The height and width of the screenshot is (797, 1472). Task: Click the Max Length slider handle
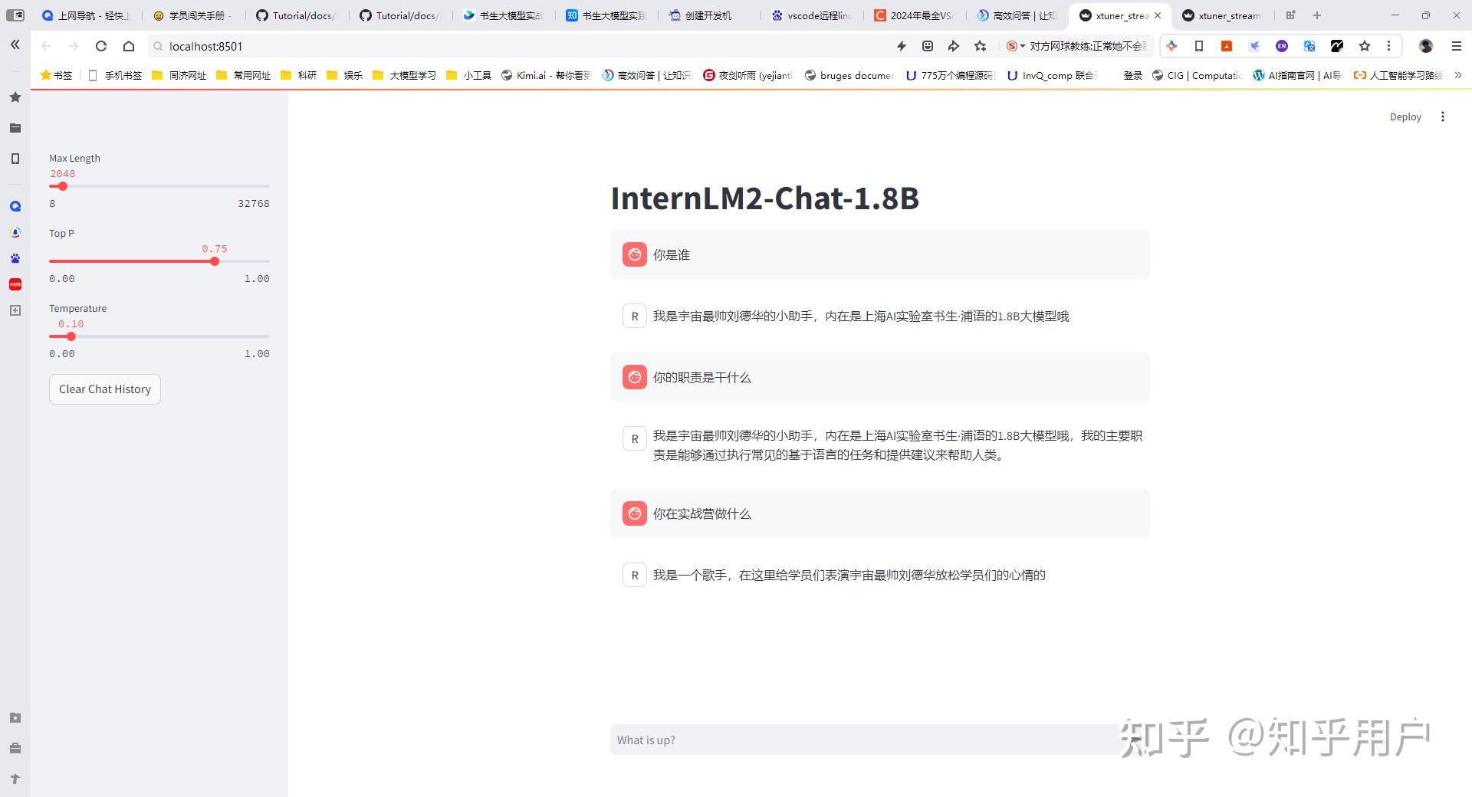click(63, 186)
